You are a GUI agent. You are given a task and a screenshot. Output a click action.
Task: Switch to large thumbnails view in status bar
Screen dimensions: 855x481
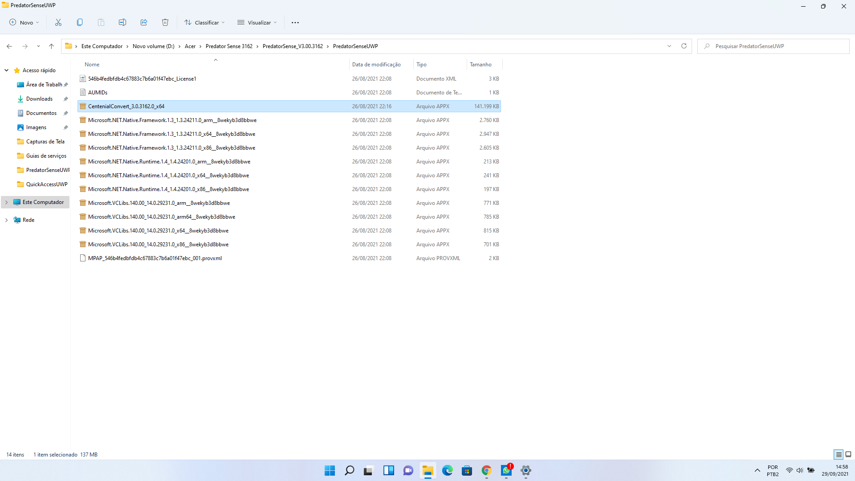848,454
